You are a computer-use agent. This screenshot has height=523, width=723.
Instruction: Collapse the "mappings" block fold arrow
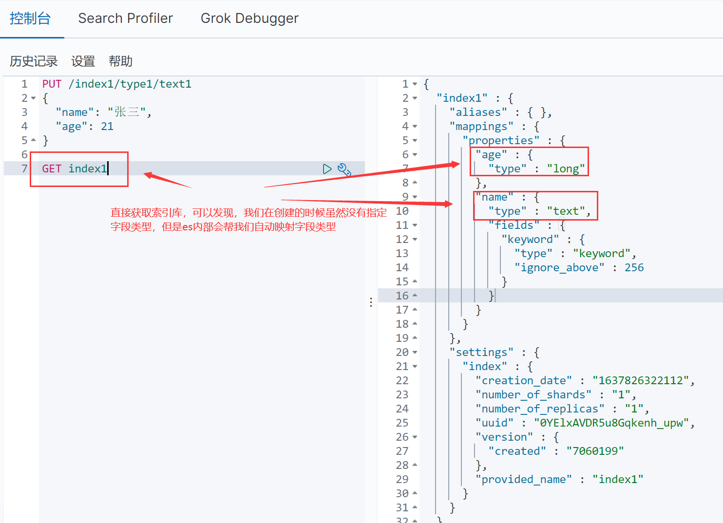[415, 127]
